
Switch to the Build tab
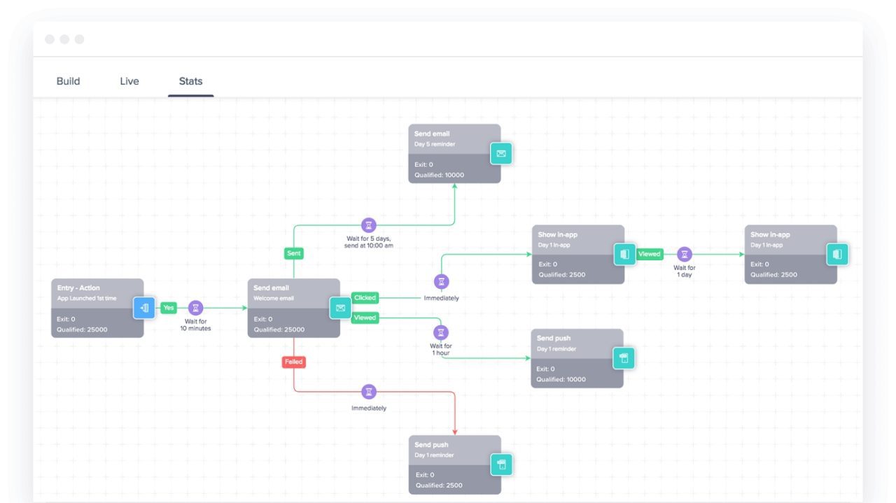69,81
